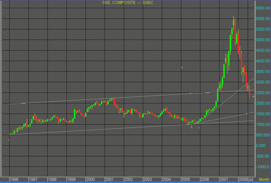This screenshot has width=271, height=183.
Task: Click the 0.000 price axis label
Action: (x=261, y=146)
